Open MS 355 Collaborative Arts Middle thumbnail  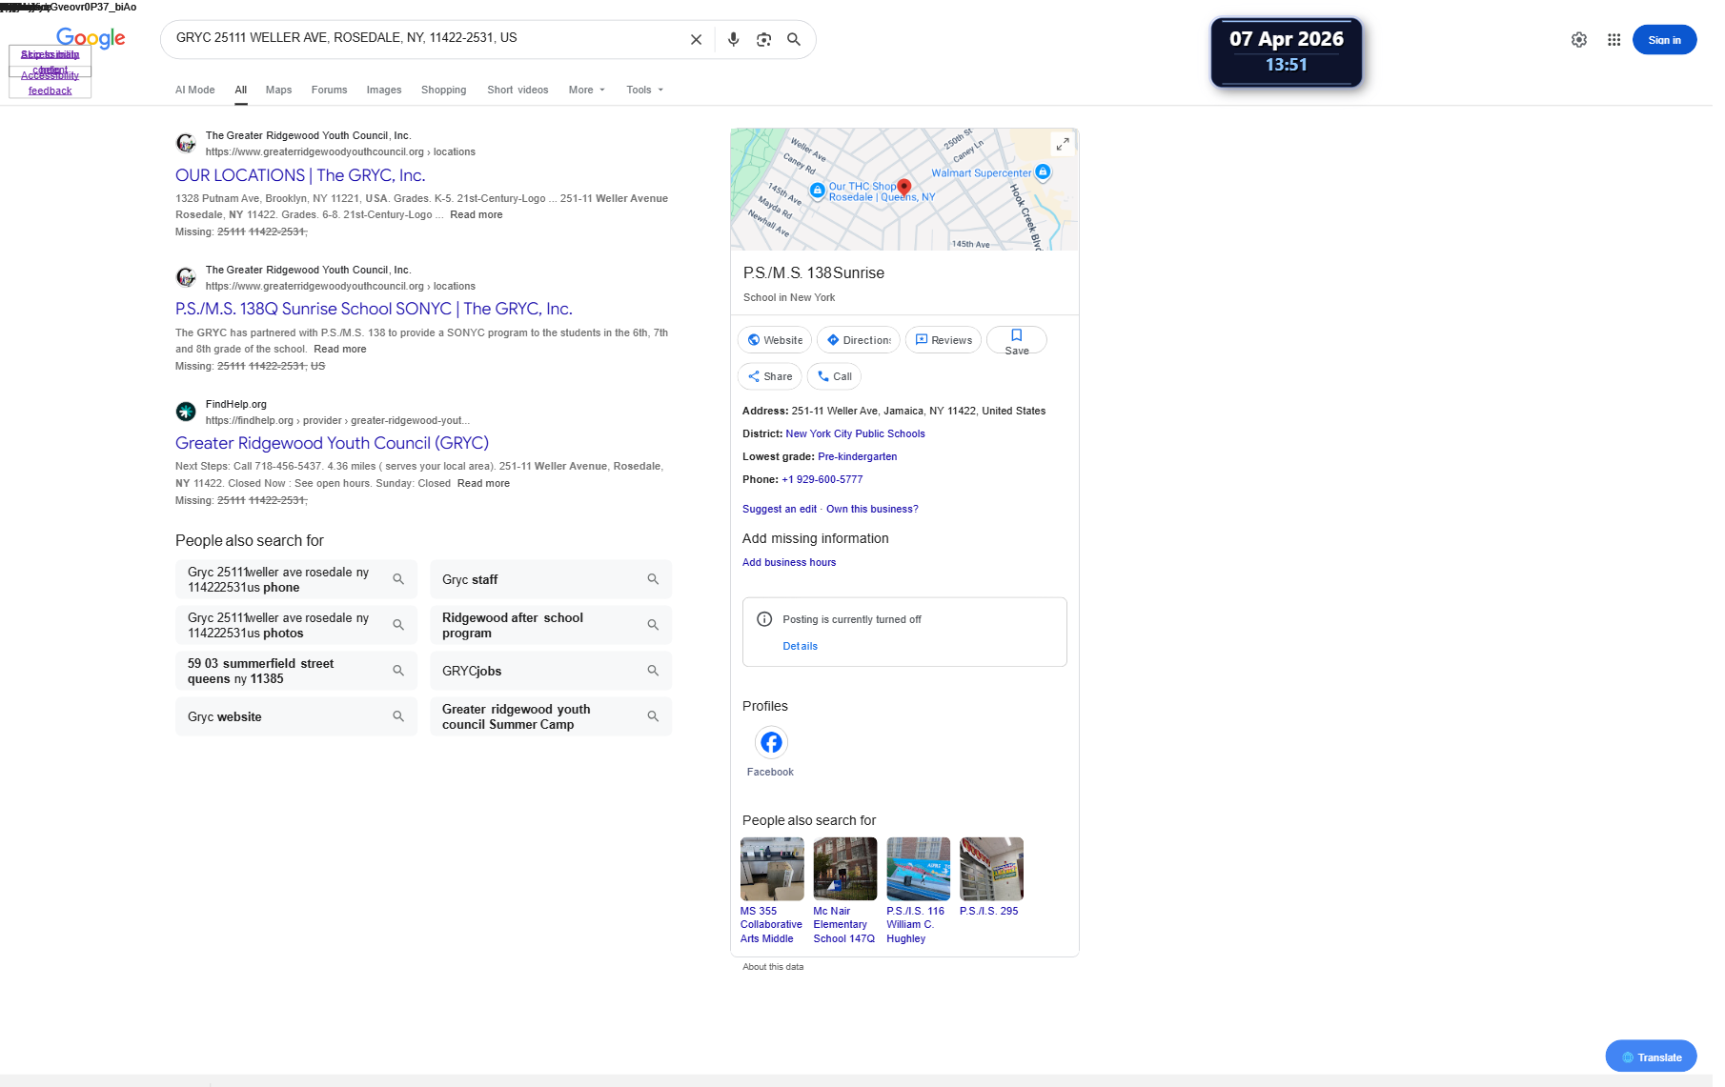(x=772, y=869)
